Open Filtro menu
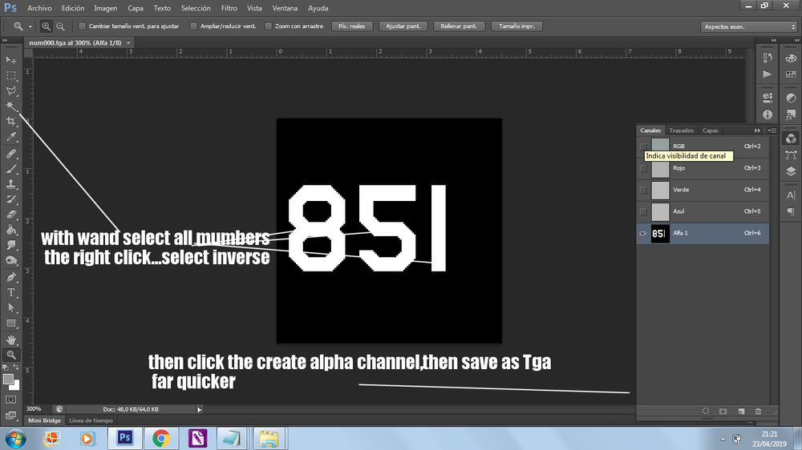Viewport: 802px width, 450px height. 229,8
